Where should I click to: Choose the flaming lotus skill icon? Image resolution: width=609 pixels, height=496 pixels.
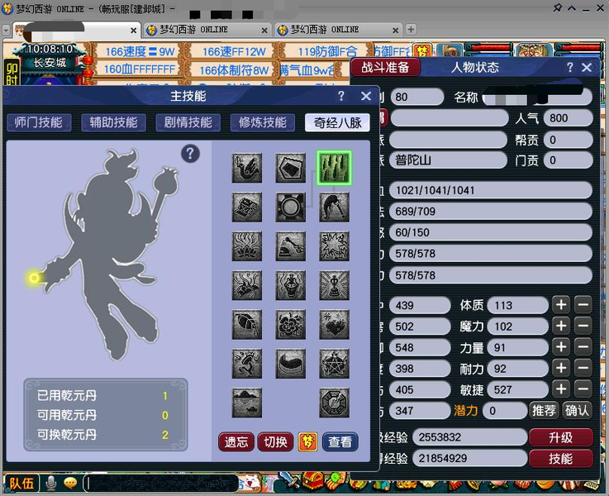(x=247, y=246)
